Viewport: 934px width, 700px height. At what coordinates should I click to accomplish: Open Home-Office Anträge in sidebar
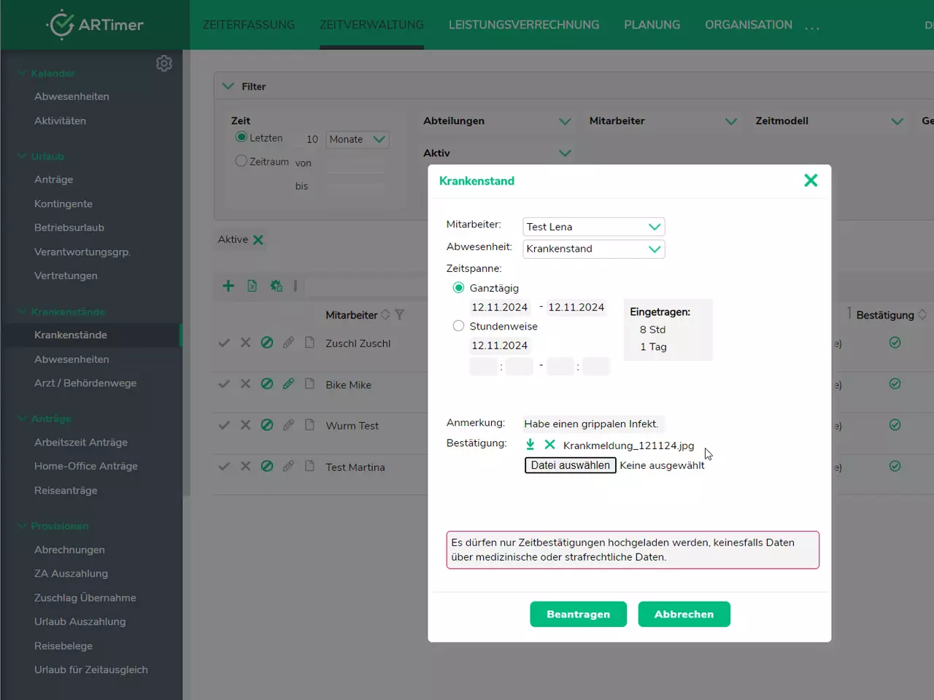(x=86, y=466)
